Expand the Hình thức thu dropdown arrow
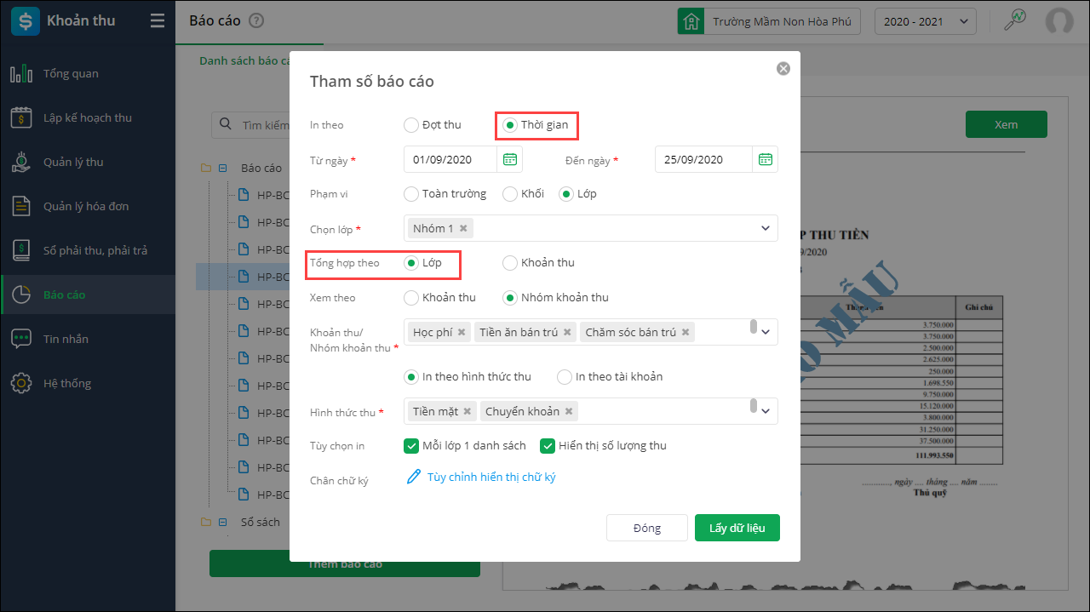The image size is (1090, 612). 765,411
